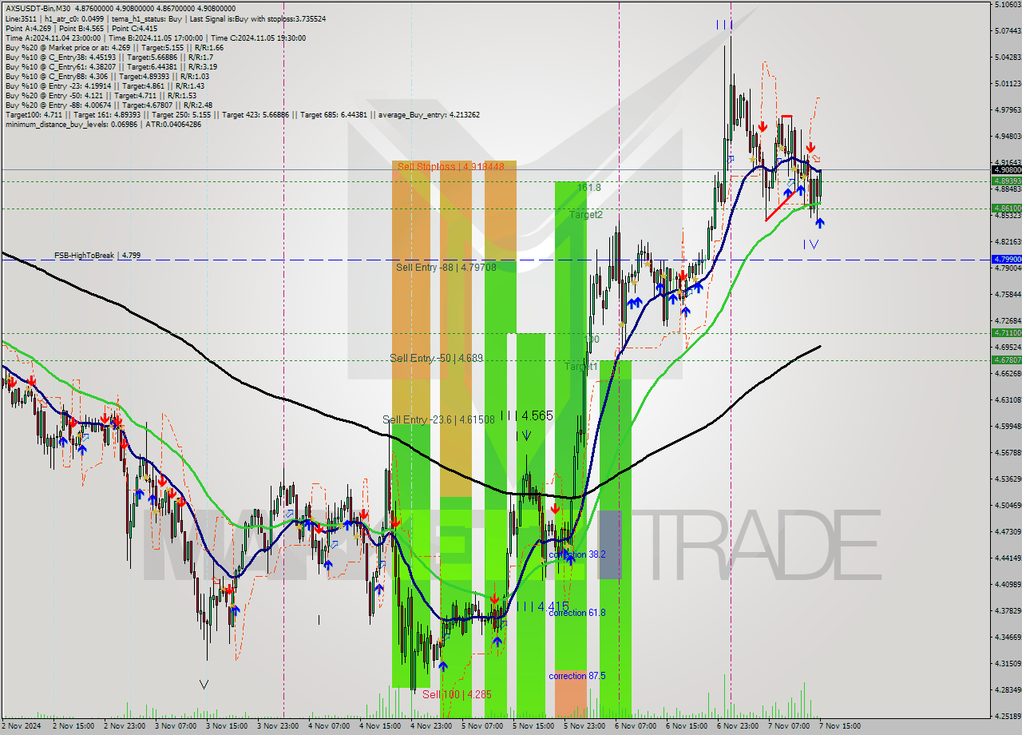Click the '5 Nov 23:00' time axis label
This screenshot has width=1022, height=735.
[584, 726]
